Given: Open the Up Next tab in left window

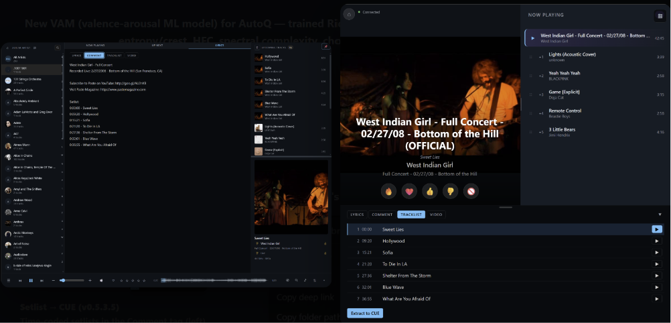Looking at the screenshot, I should click(x=157, y=45).
